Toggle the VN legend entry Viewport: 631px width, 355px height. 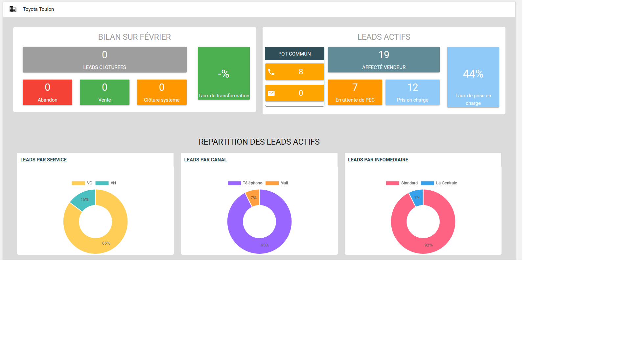point(106,183)
